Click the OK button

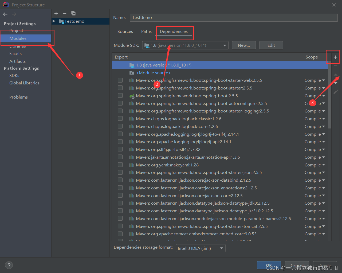click(x=269, y=265)
